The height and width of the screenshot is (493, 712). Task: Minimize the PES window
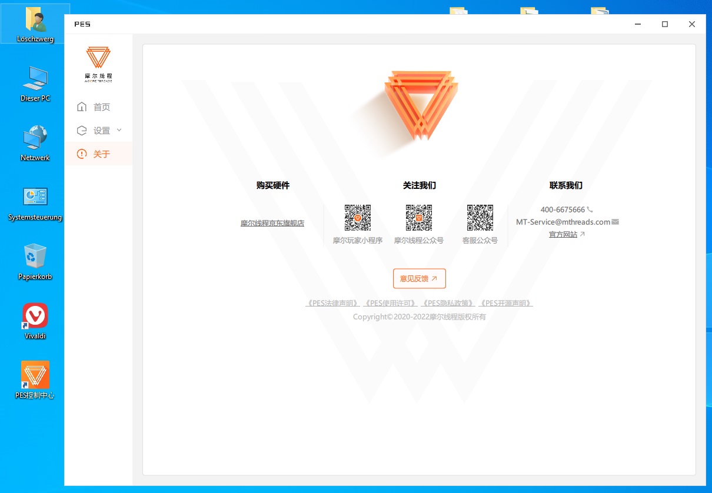(638, 24)
